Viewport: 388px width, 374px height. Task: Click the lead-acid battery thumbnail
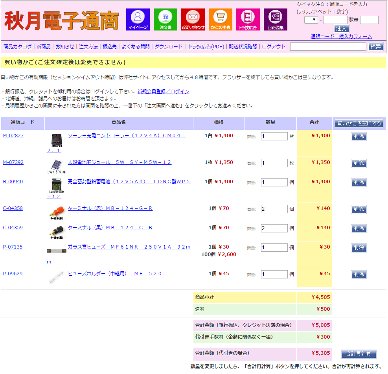(x=57, y=186)
